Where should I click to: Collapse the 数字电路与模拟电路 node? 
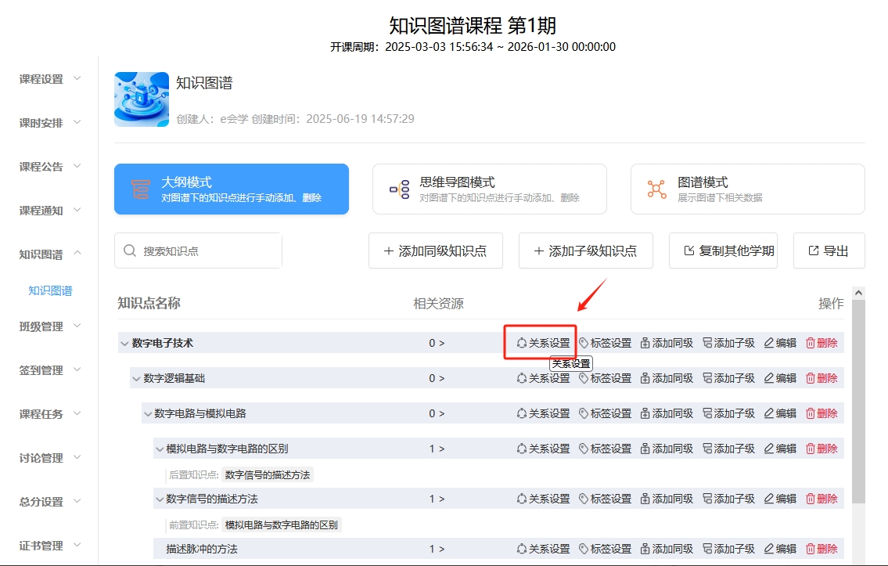(x=147, y=413)
